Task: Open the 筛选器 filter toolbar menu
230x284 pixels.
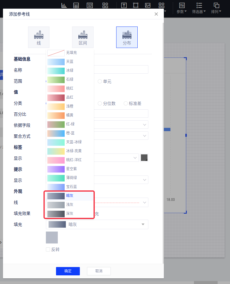Action: tap(199, 8)
